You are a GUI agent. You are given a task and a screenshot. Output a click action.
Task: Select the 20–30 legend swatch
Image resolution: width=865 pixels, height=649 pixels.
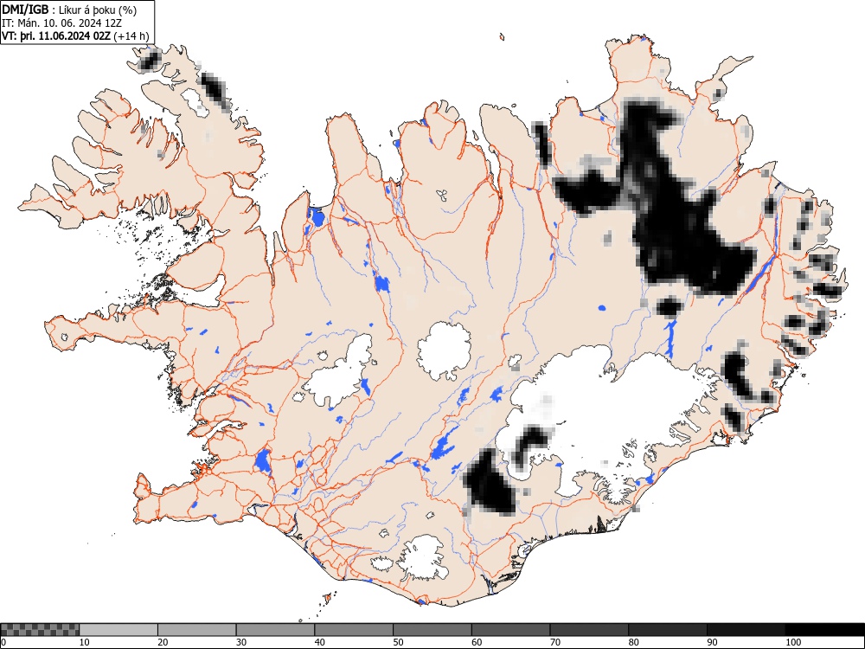tap(197, 630)
